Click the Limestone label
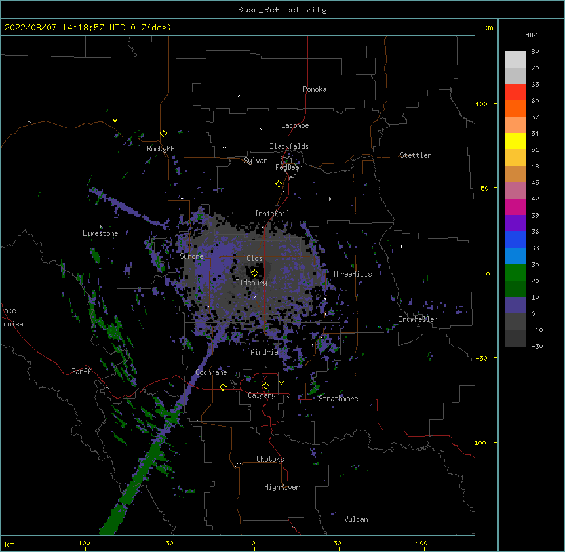Screen dimensions: 565x552 pos(100,233)
